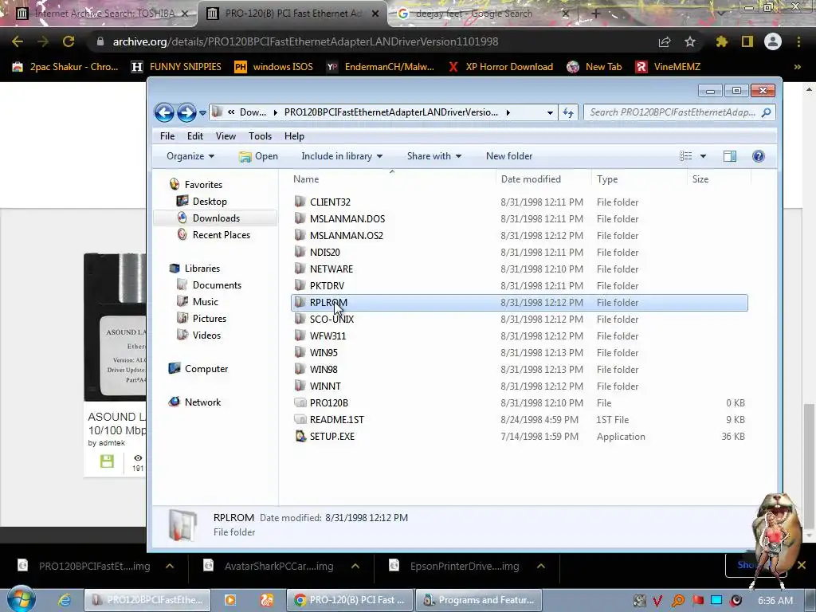Viewport: 816px width, 612px height.
Task: Select the WIN98 folder name
Action: click(324, 370)
